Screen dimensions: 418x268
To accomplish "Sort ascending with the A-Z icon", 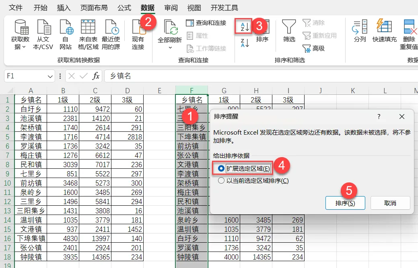I will tap(245, 27).
